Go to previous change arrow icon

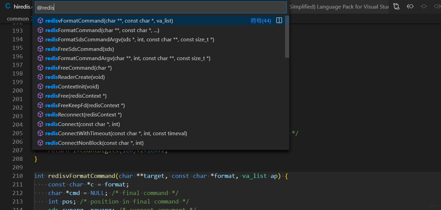[x=410, y=6]
